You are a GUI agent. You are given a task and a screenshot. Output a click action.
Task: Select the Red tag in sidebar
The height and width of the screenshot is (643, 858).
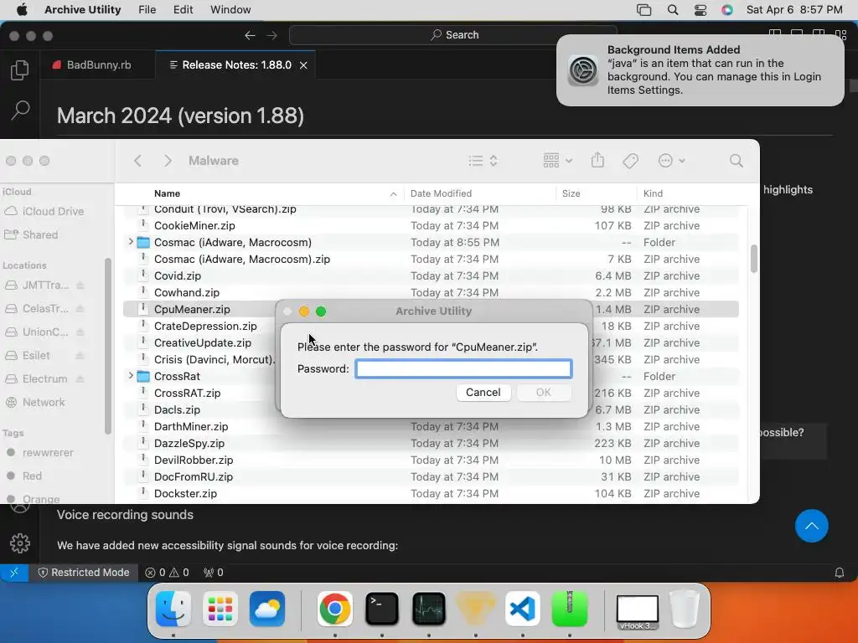[x=32, y=476]
